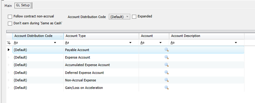
Task: Click the filter funnel icon in the filter row
Action: coord(9,43)
